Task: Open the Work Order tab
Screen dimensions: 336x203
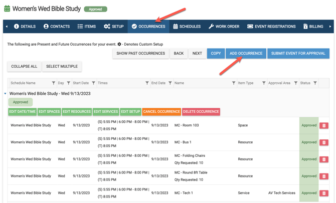Action: [x=224, y=27]
